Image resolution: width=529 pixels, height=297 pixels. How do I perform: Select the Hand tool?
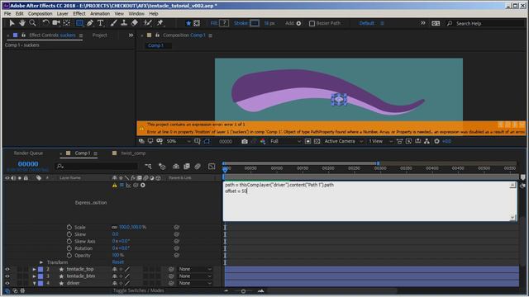22,23
